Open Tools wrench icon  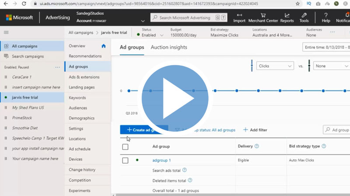point(304,15)
